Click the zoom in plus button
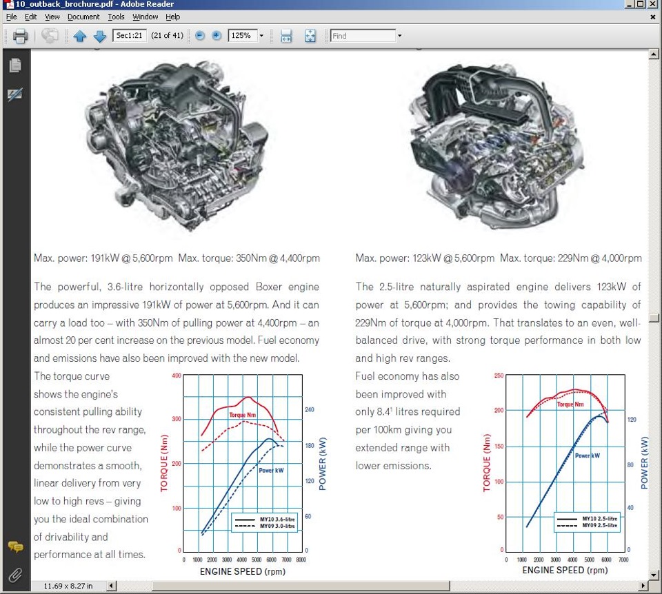 (216, 36)
